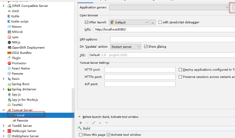The width and height of the screenshot is (235, 138).
Task: Enable Preserve sessions across restarts checkbox
Action: [x=180, y=77]
